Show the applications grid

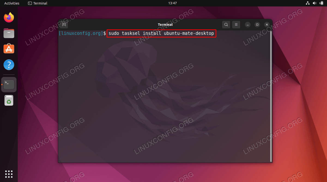(9, 174)
